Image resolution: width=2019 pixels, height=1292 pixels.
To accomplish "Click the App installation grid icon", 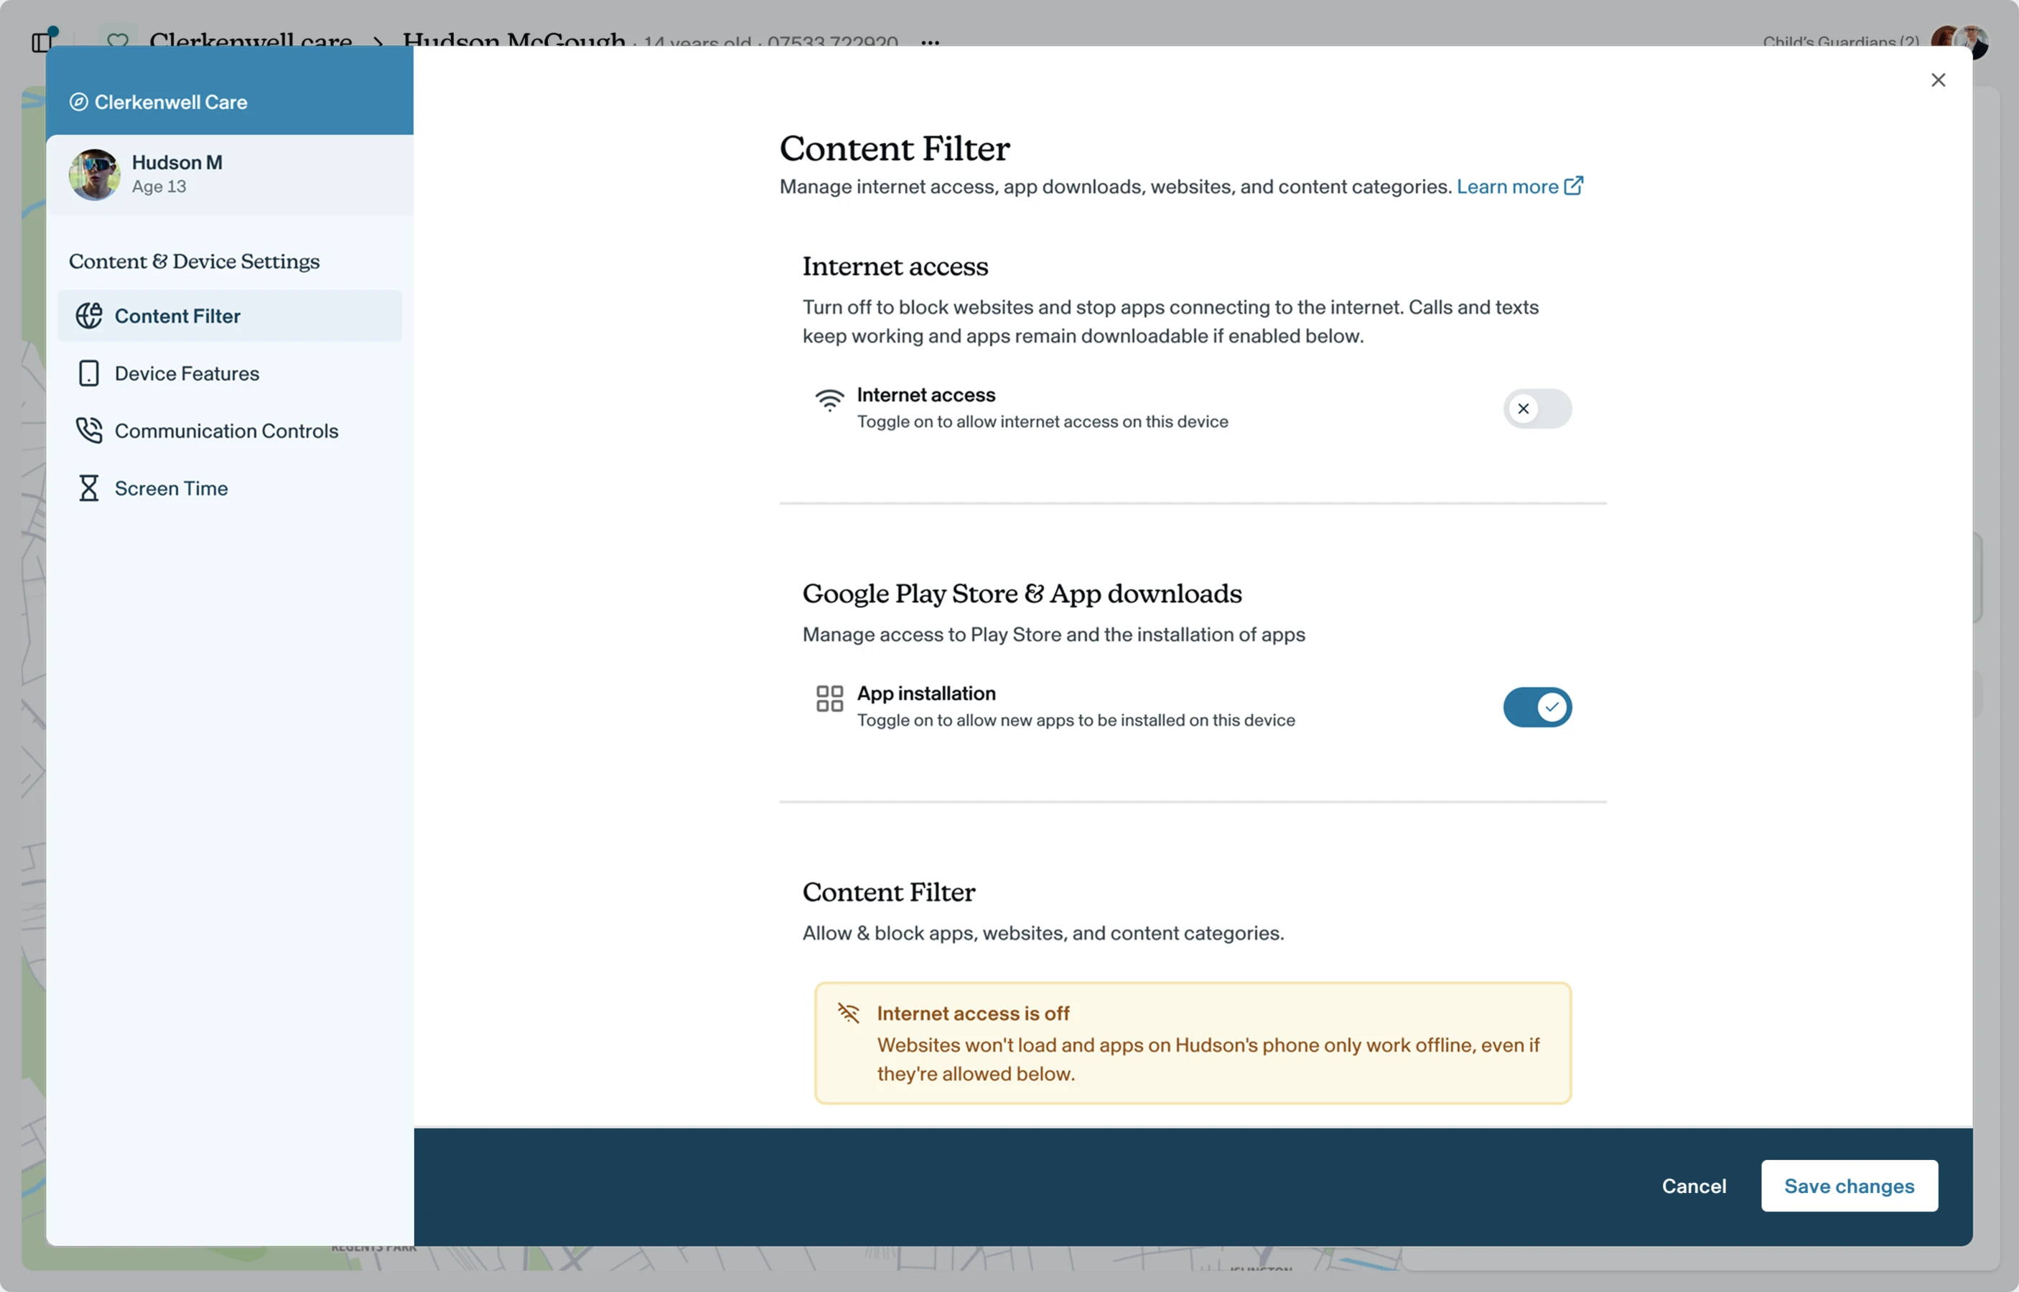I will (829, 698).
